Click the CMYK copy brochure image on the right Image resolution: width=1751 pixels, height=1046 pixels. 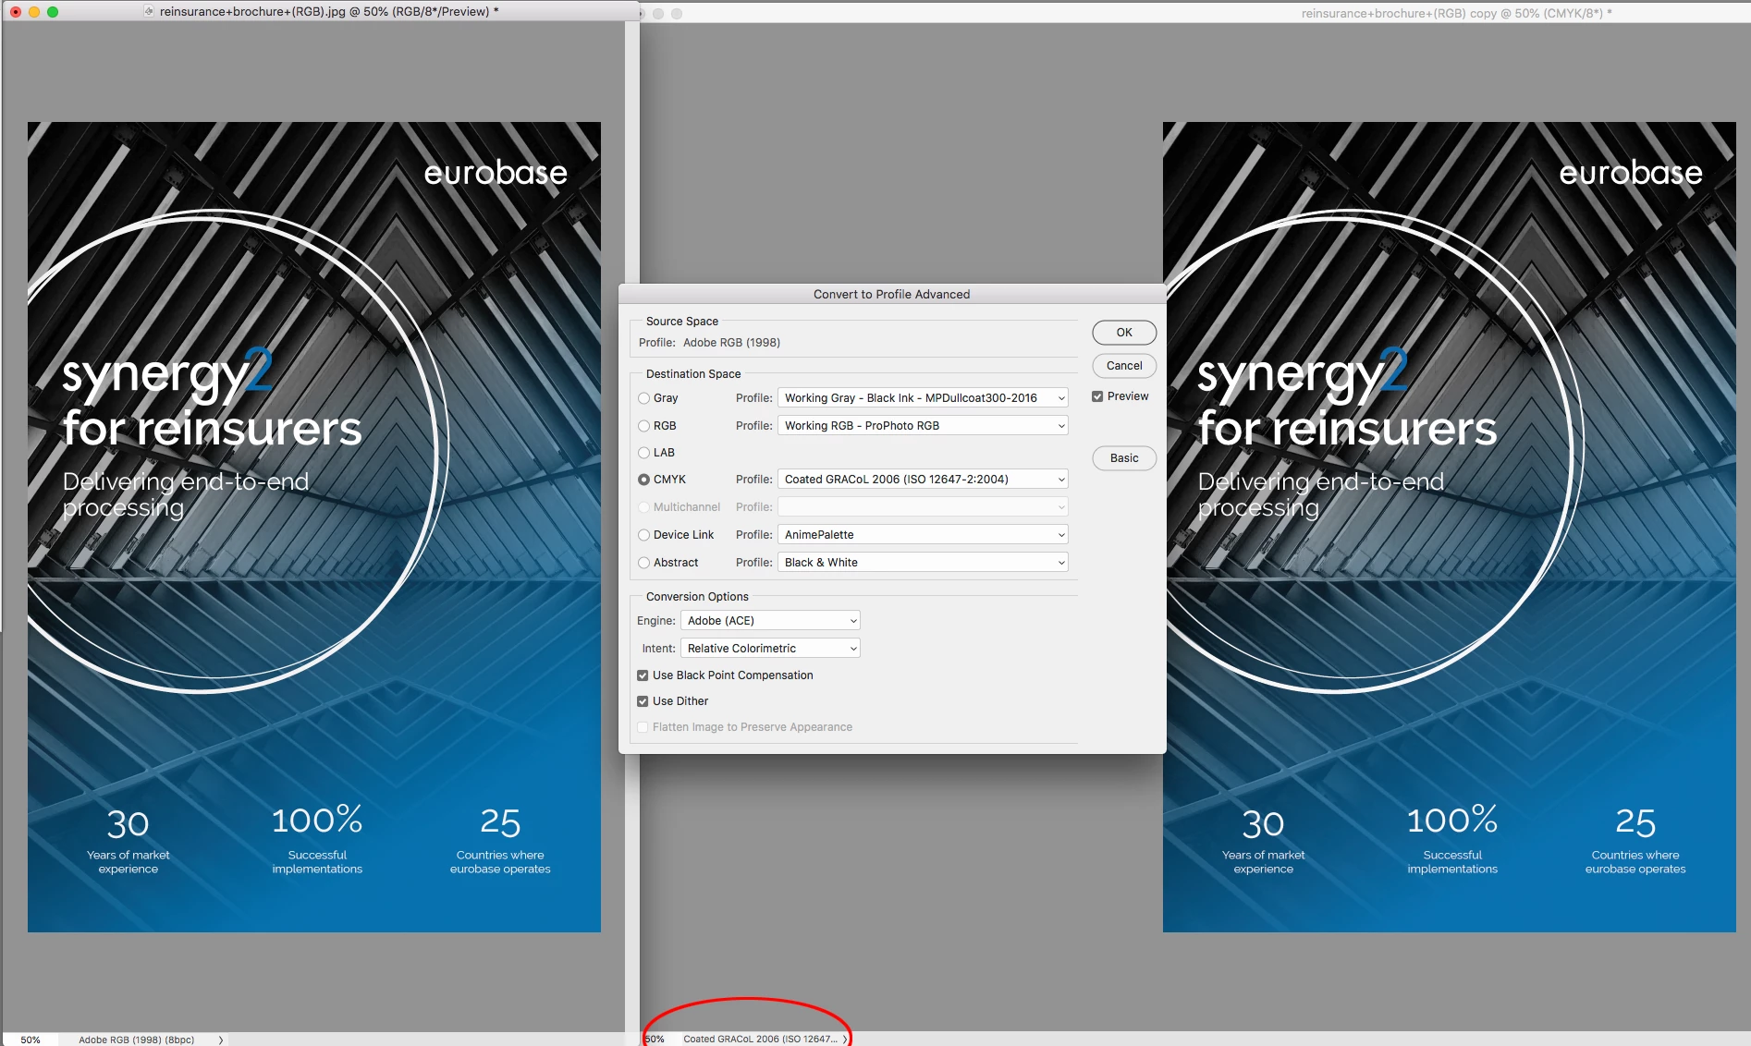point(1450,527)
